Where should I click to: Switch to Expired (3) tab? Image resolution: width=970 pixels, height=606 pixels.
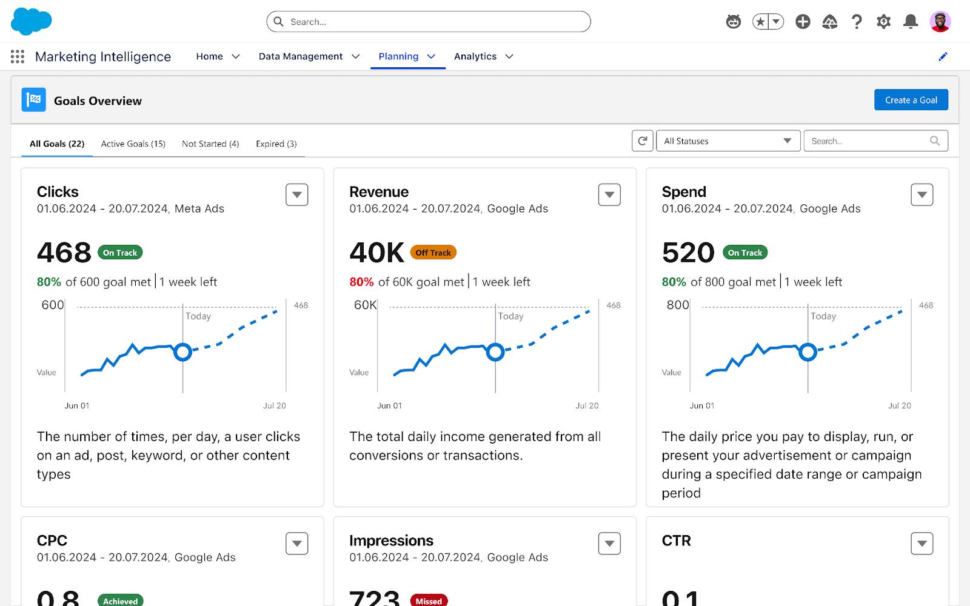276,144
